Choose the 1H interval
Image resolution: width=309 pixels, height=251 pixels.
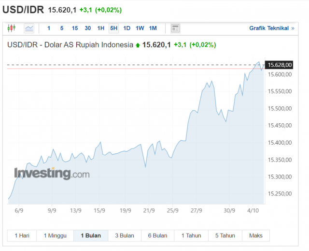click(x=100, y=29)
